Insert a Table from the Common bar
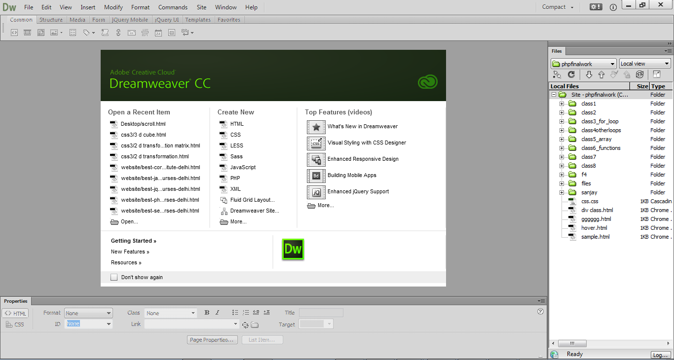674x360 pixels. (x=73, y=33)
